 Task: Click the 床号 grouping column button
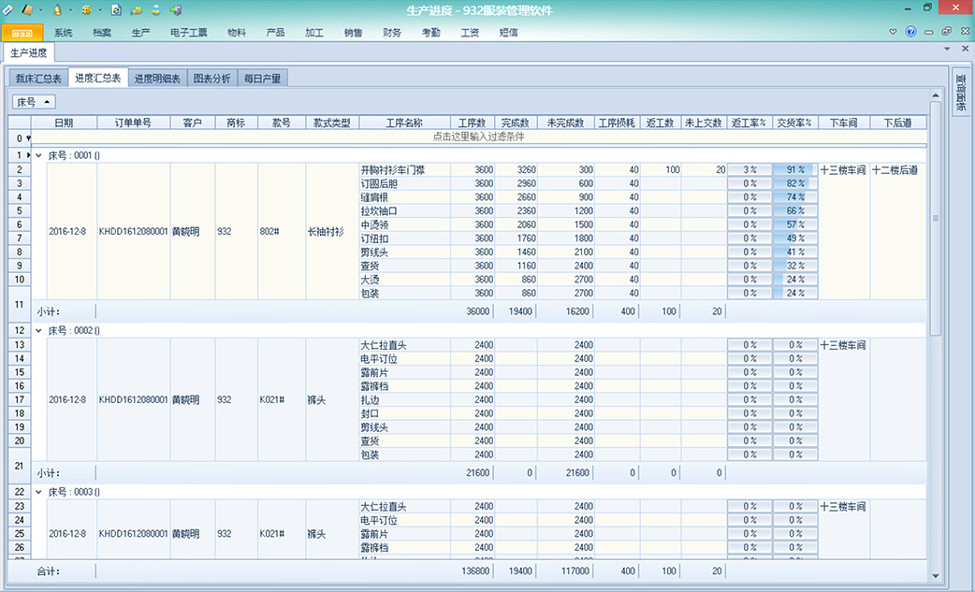point(34,101)
